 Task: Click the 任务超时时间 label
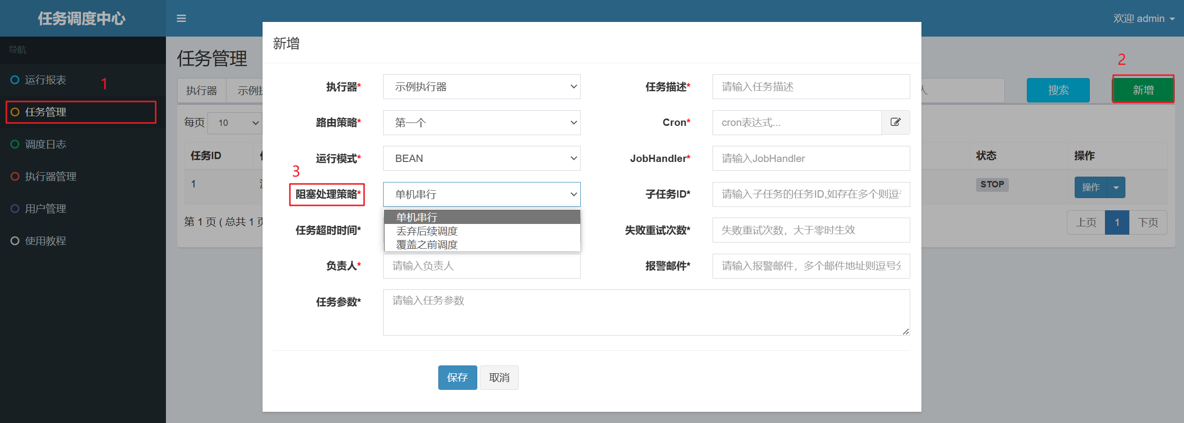328,230
